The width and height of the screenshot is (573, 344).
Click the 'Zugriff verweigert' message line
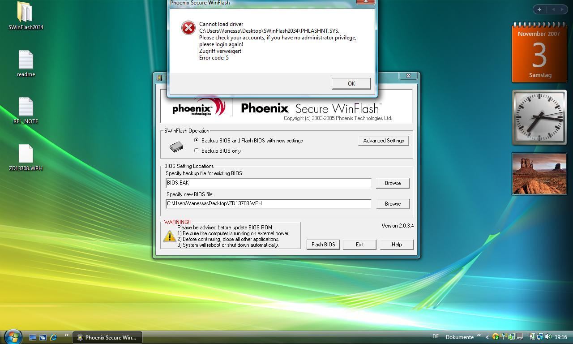(220, 51)
